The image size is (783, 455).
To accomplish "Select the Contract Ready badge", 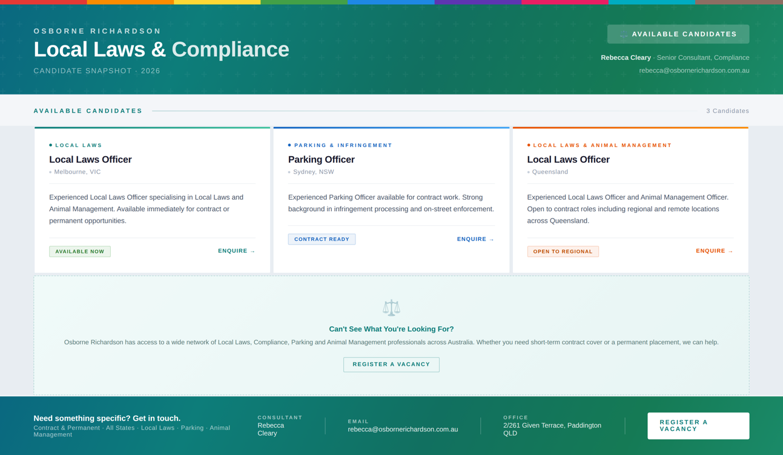I will click(322, 240).
